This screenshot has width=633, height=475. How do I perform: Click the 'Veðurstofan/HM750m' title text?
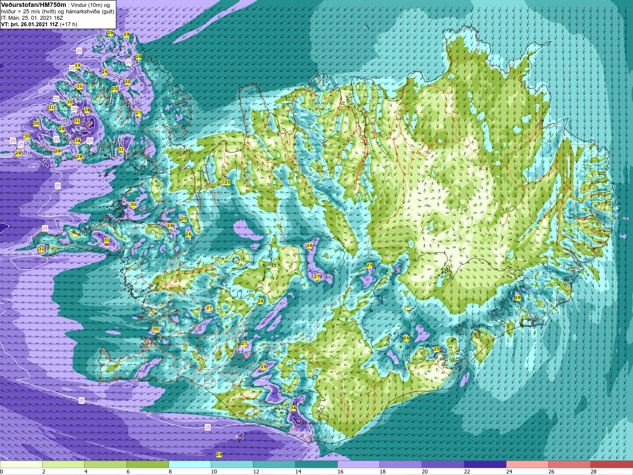click(34, 4)
